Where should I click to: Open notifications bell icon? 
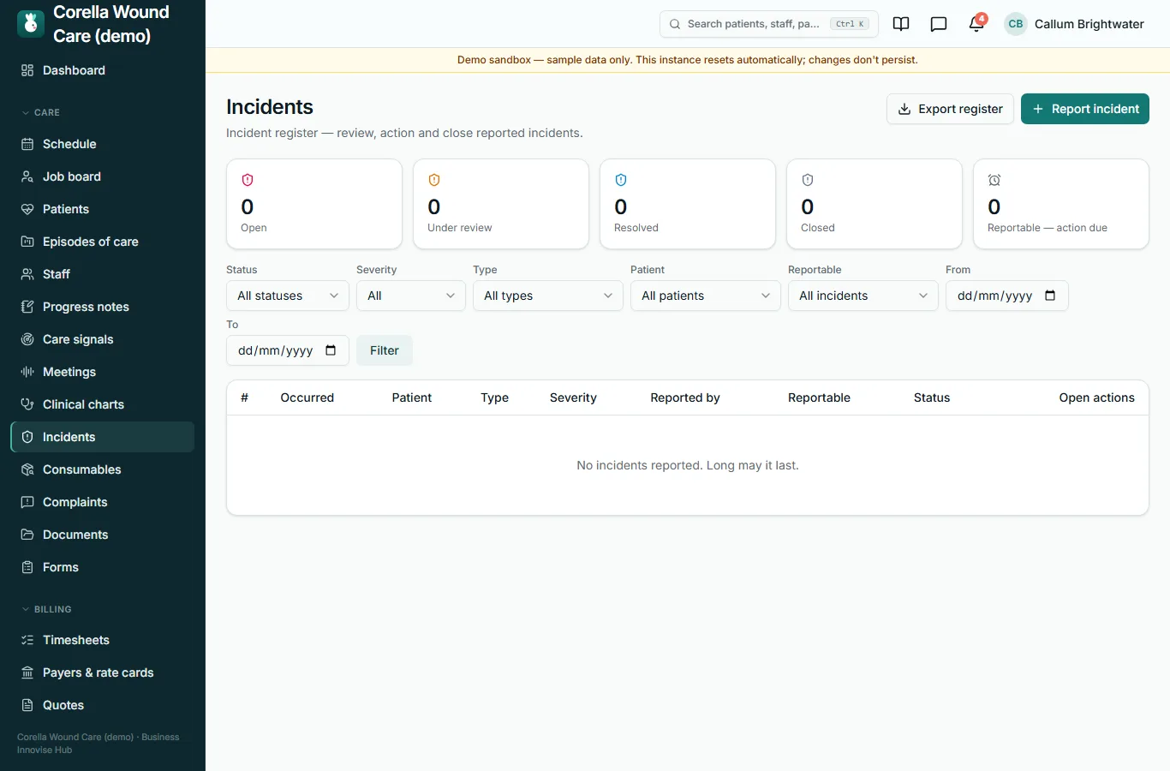click(976, 24)
